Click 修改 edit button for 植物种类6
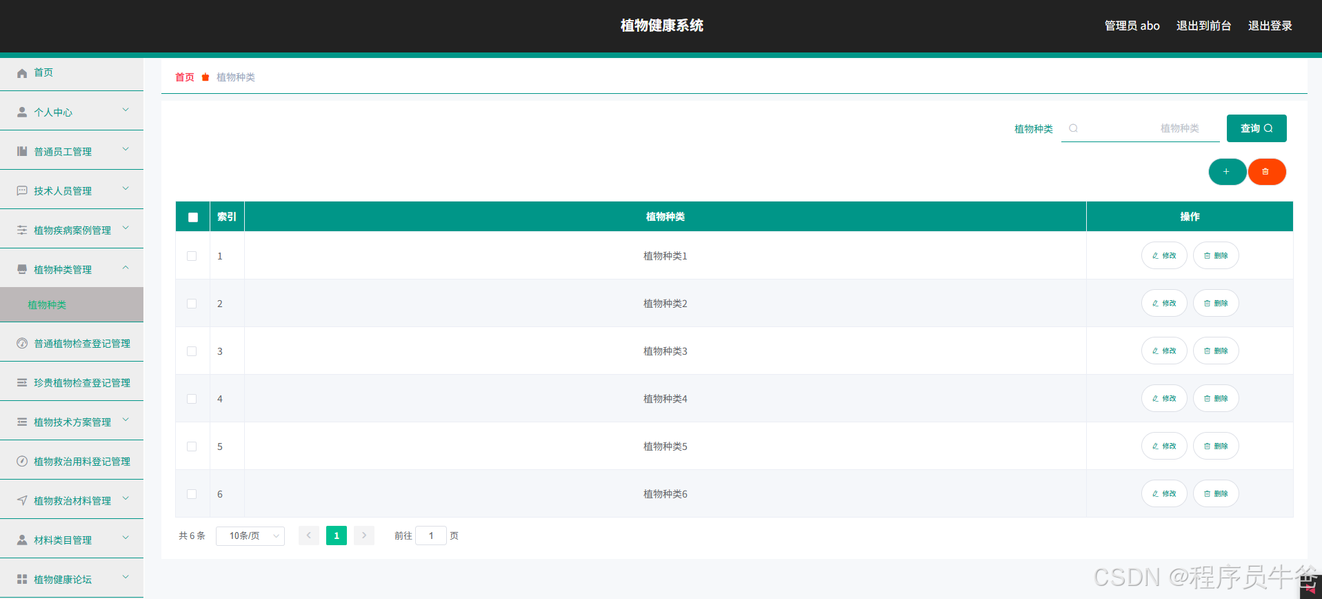The image size is (1322, 599). coord(1164,493)
